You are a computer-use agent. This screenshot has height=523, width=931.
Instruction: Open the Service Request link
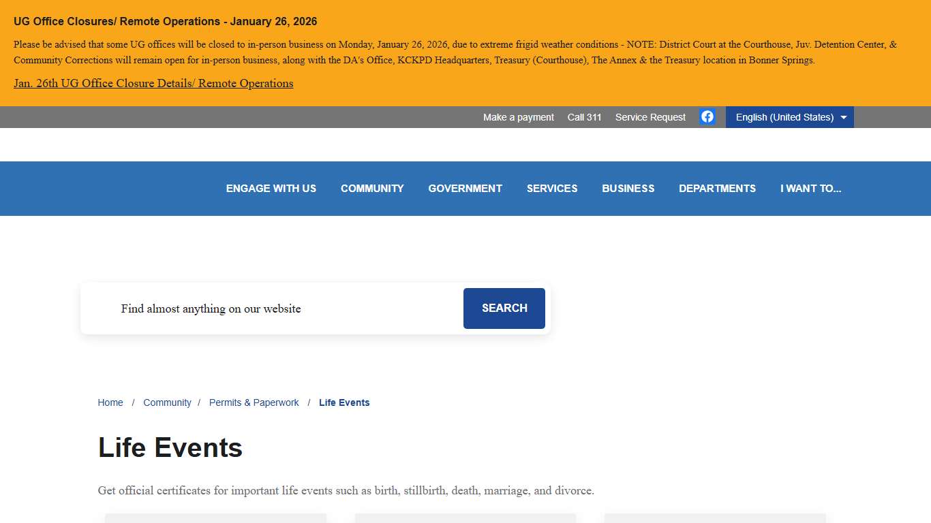pos(650,117)
